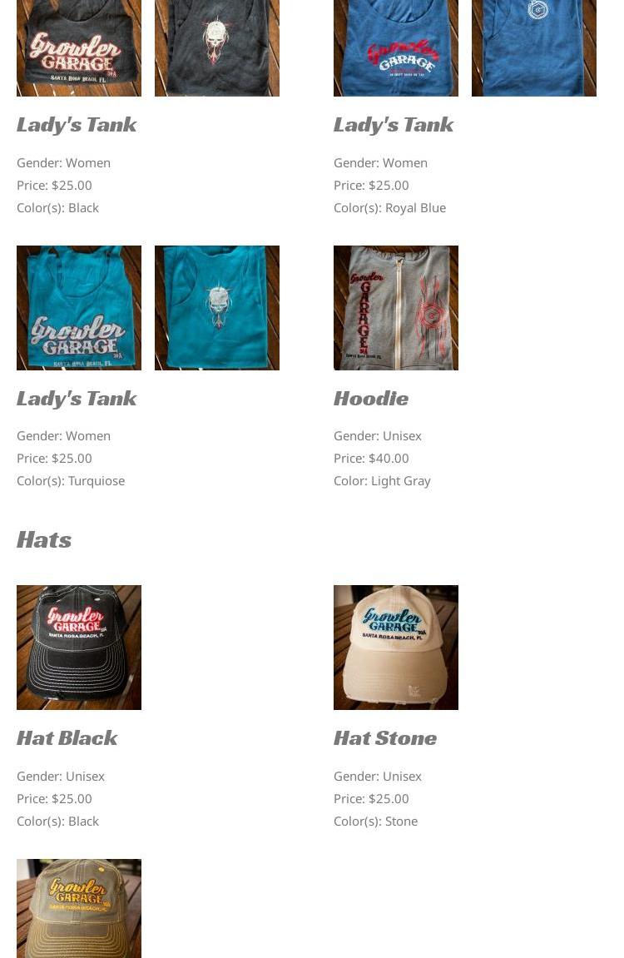The image size is (624, 958).
Task: Open the black Lady's Tank front image
Action: [79, 47]
